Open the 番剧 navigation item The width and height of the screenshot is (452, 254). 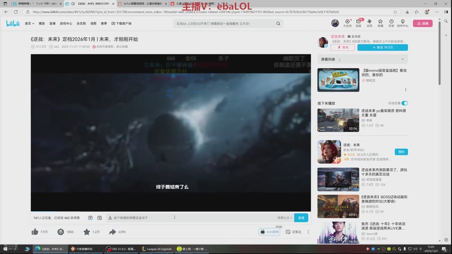coord(42,23)
